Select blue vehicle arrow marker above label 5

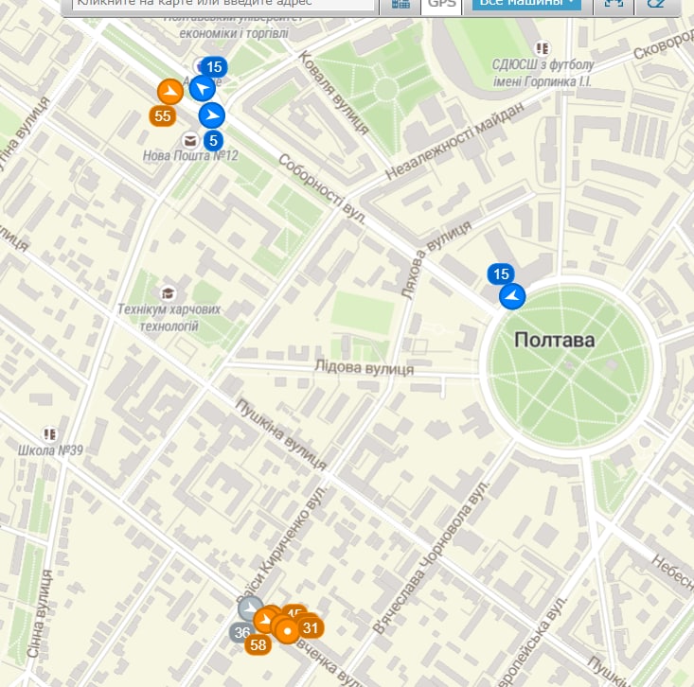(211, 115)
